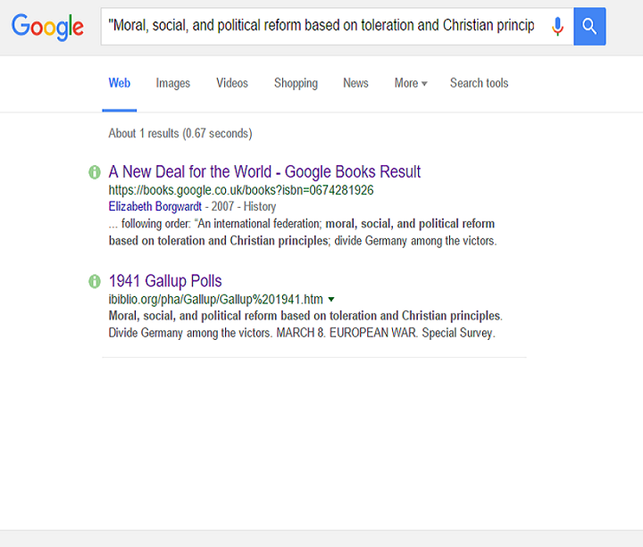Open the Videos tab
Image resolution: width=643 pixels, height=547 pixels.
[232, 83]
